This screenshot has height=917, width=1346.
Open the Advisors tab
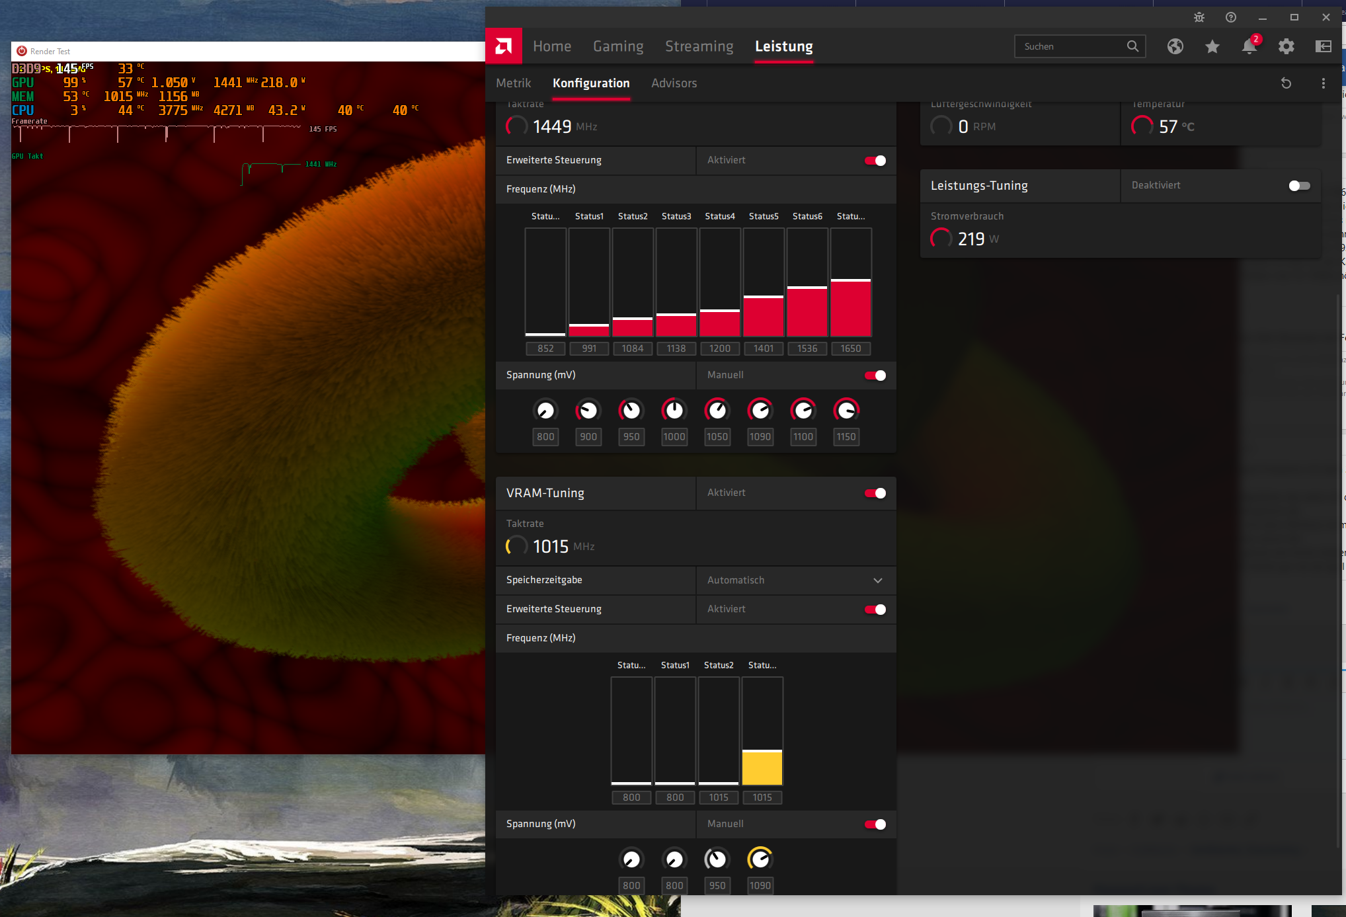pos(674,83)
